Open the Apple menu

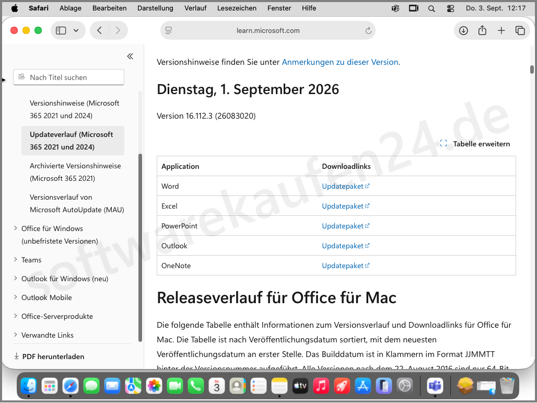[15, 8]
